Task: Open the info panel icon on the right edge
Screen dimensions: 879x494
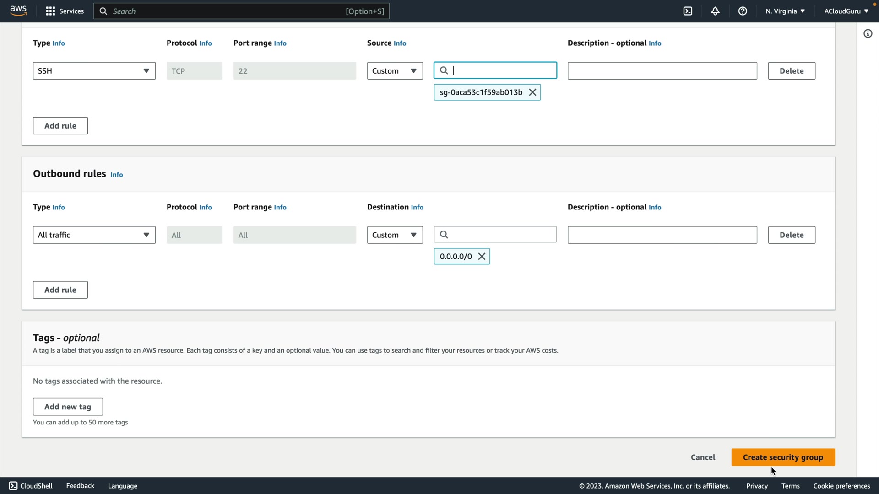Action: [x=868, y=33]
